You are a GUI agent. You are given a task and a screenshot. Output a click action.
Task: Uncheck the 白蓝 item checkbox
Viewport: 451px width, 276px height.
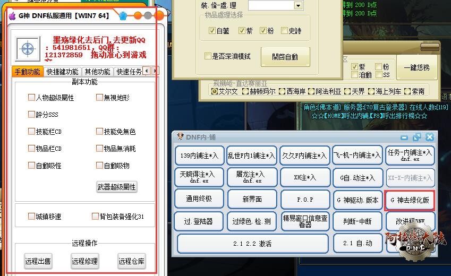[212, 30]
